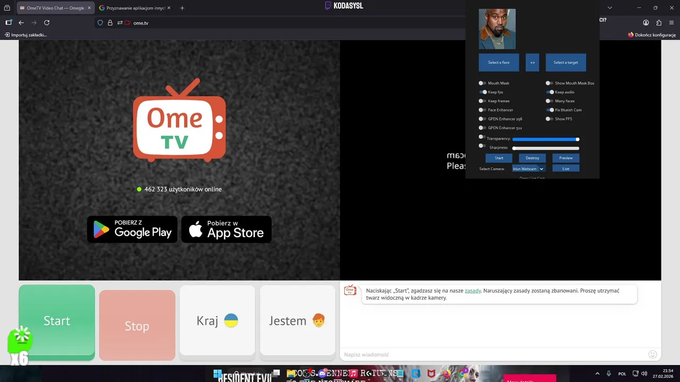Open McAfee from the taskbar
Viewport: 680px width, 382px height.
point(432,374)
